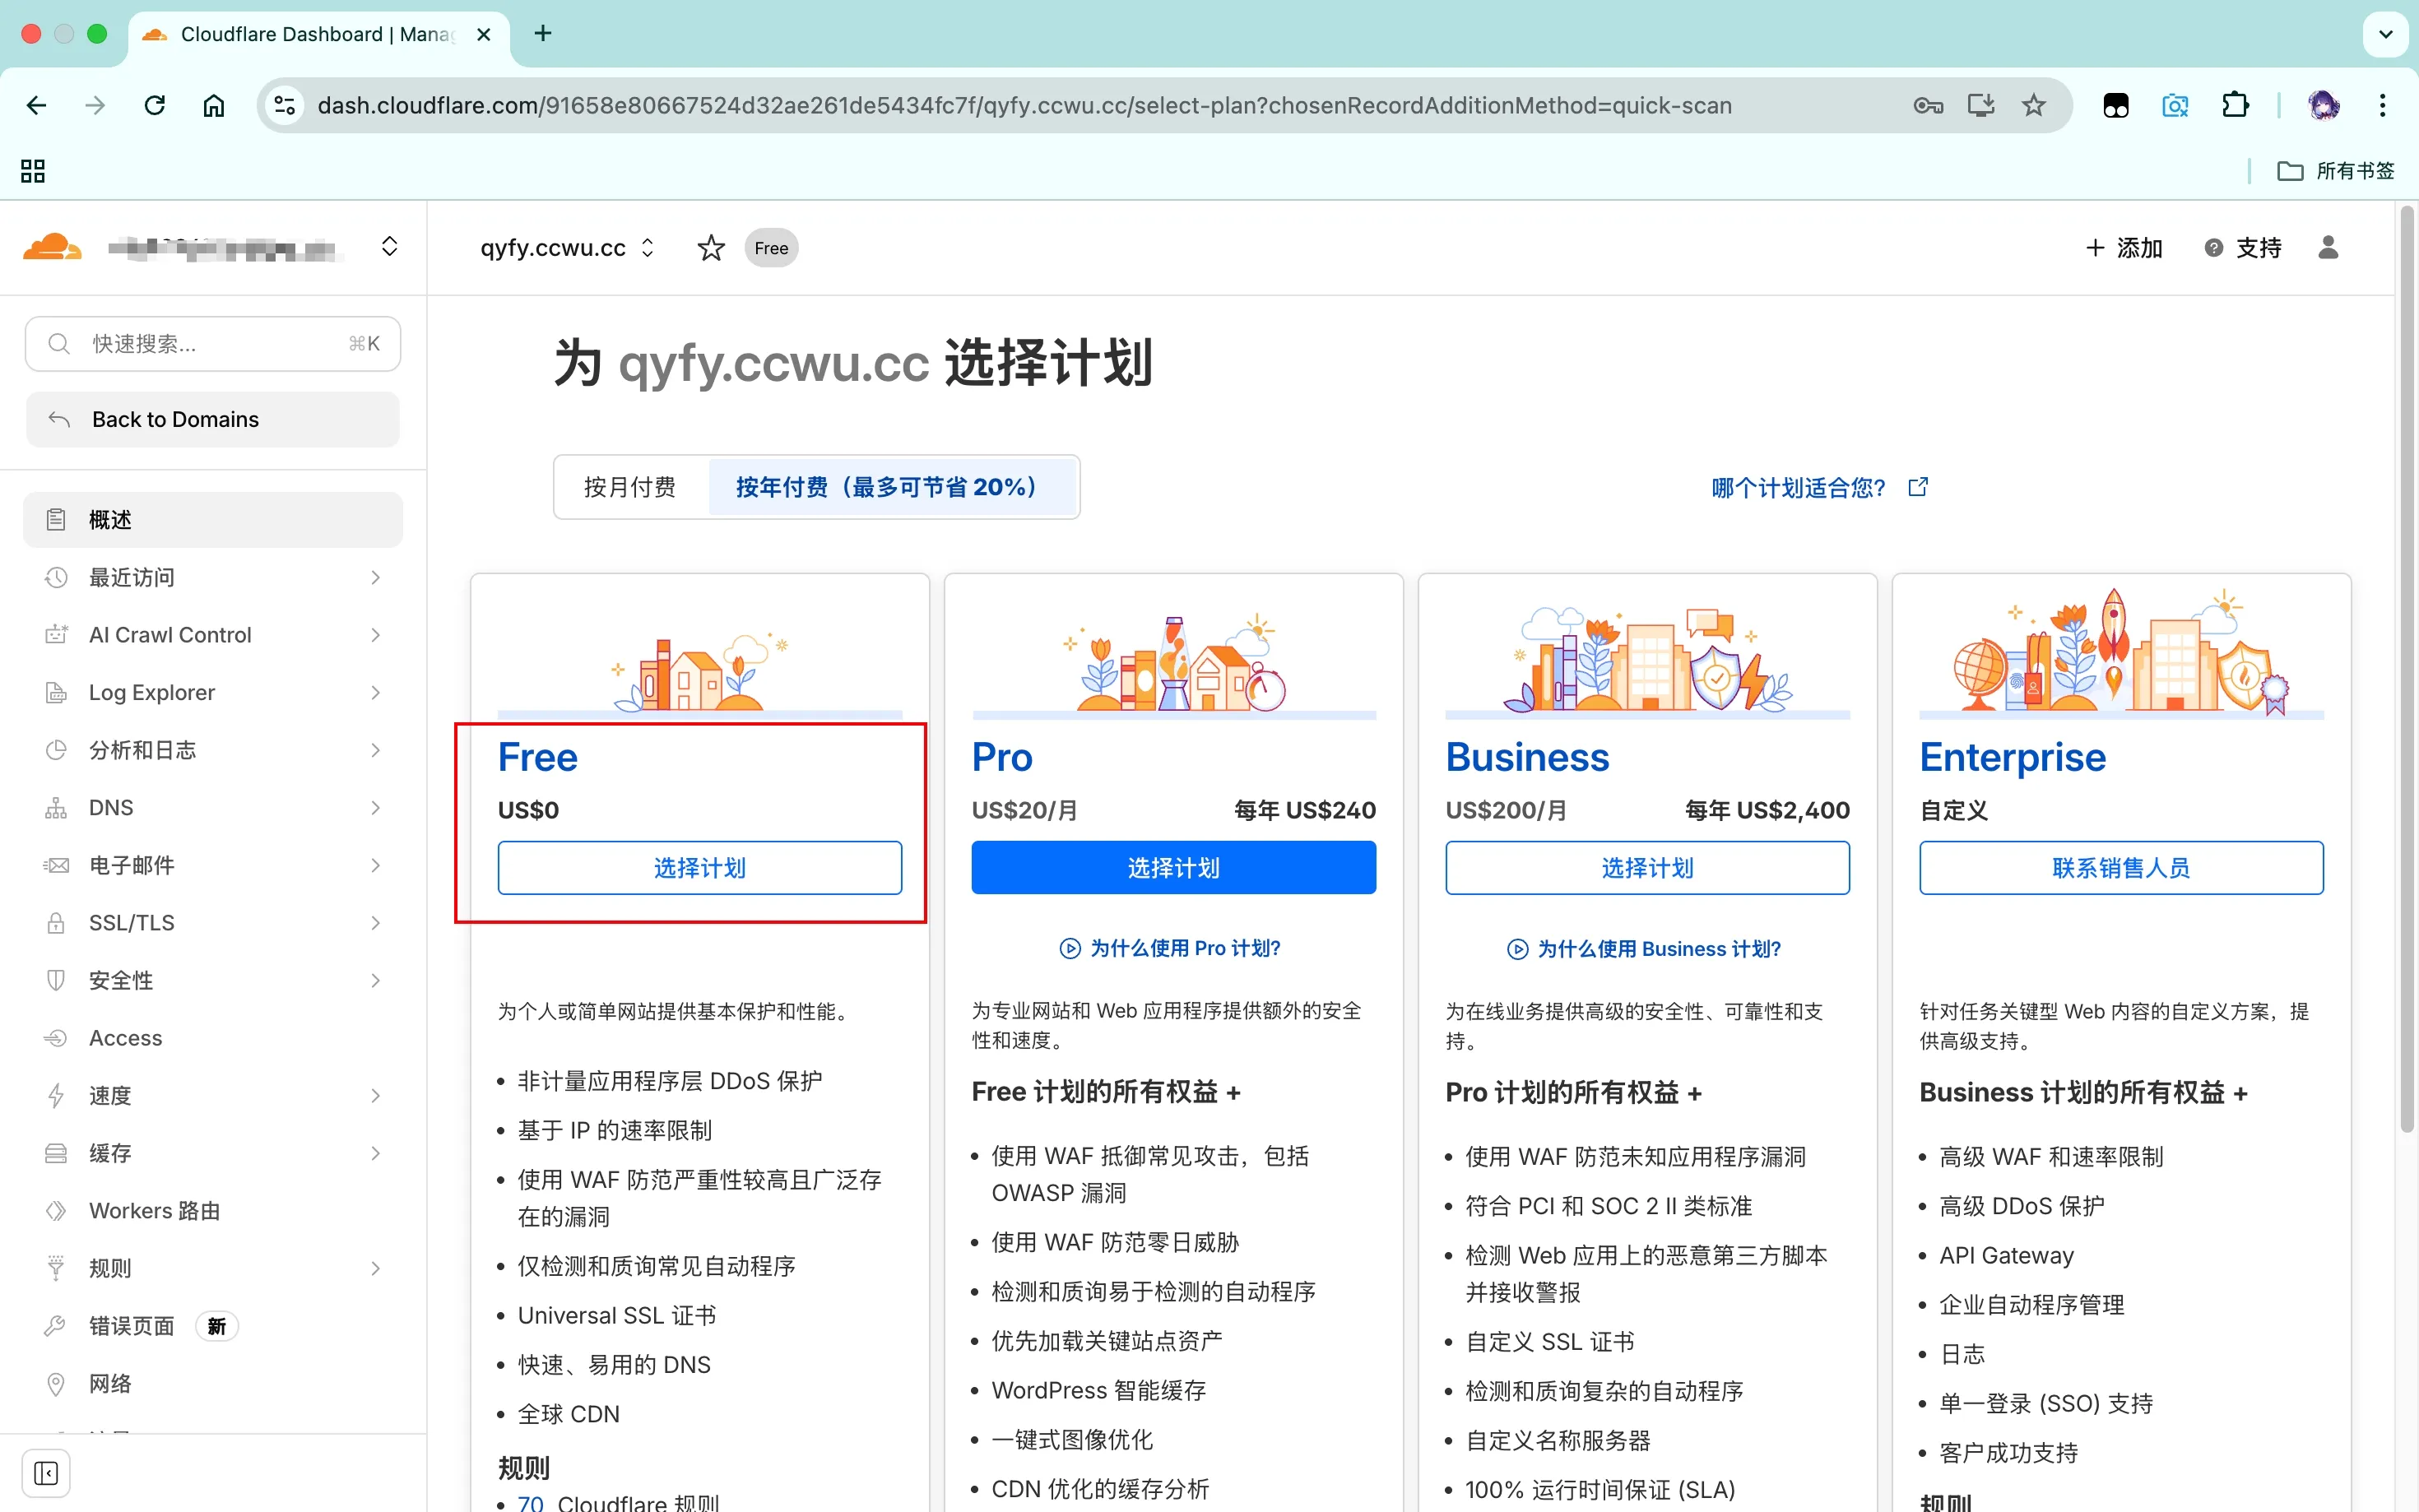2419x1512 pixels.
Task: Open the Access sidebar item
Action: coord(125,1038)
